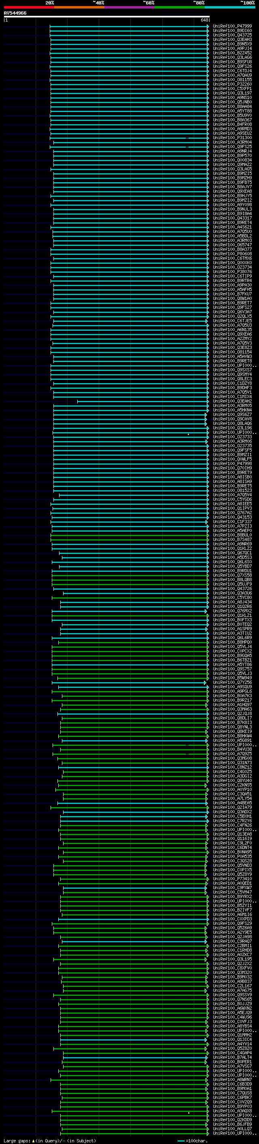This screenshot has width=259, height=1144.
Task: Select UniRef100_Q3L196 label
Action: click(x=232, y=428)
